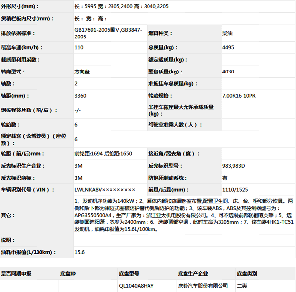Click the 底盘类别 value 二类
Viewport: 296px width, 292px height.
point(242,285)
